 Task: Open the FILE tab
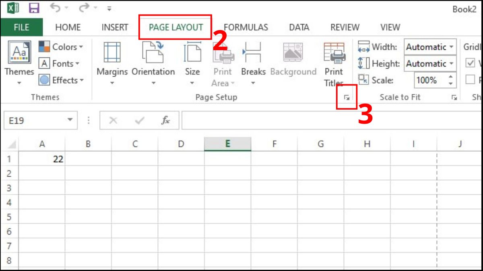click(21, 27)
